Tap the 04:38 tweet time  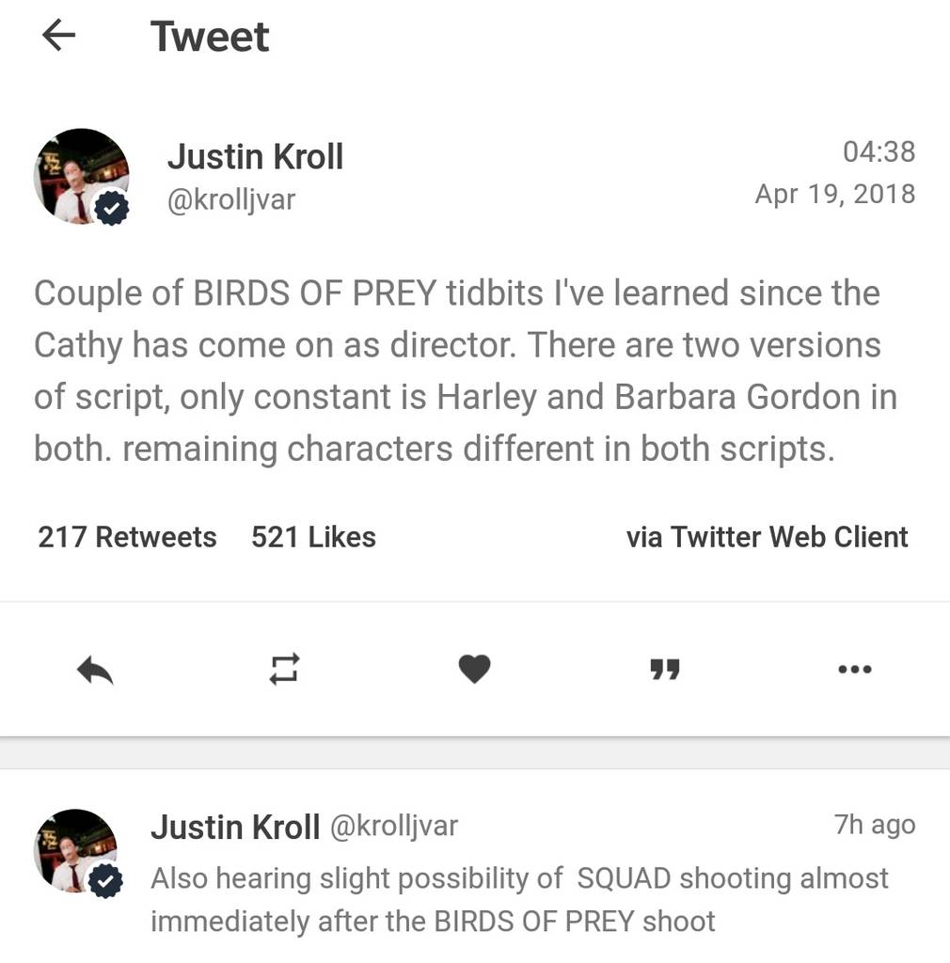coord(879,151)
